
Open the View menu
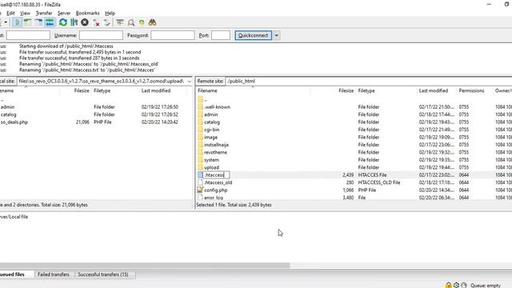[x=25, y=13]
